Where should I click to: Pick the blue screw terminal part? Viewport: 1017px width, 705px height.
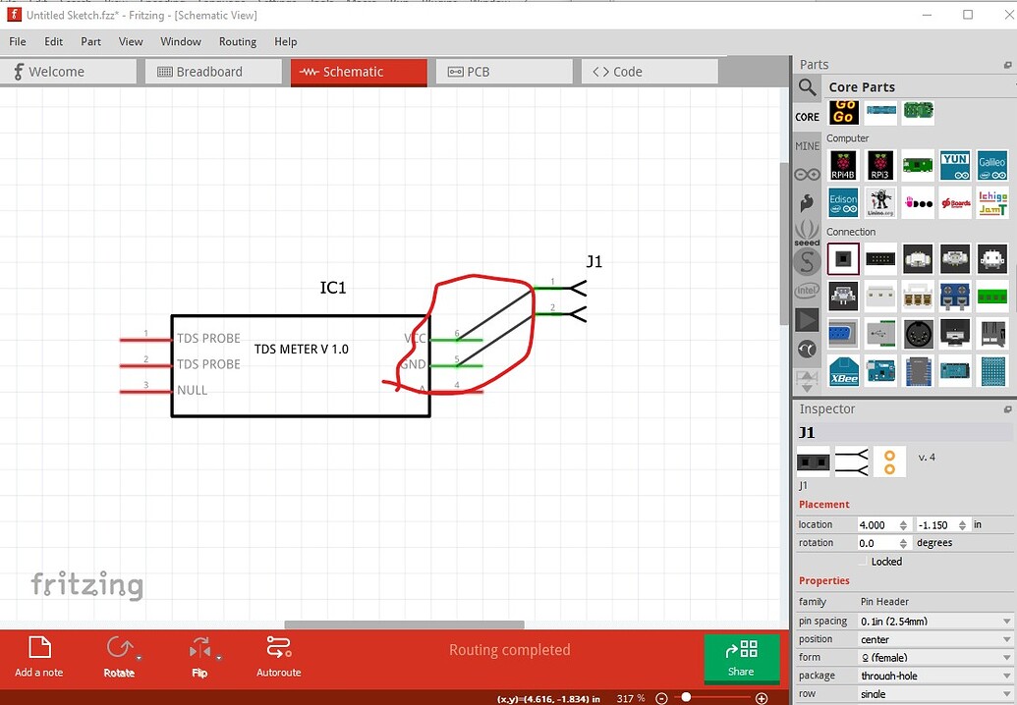955,297
